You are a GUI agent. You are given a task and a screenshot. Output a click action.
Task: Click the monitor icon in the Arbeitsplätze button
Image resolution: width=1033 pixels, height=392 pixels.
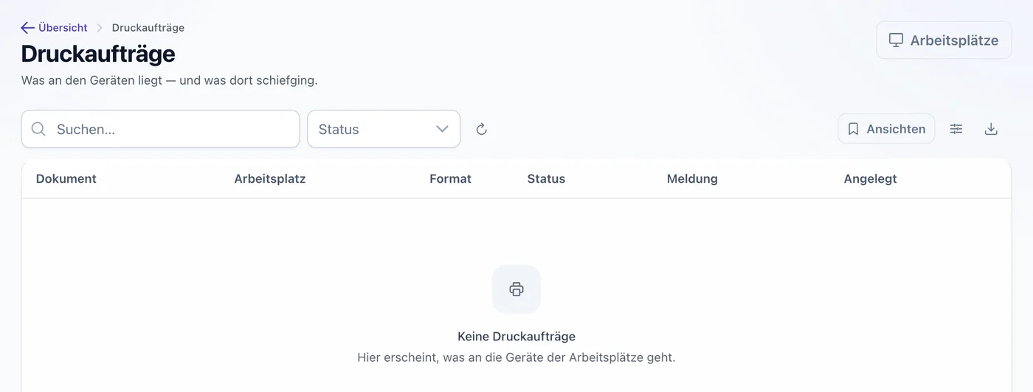coord(896,41)
